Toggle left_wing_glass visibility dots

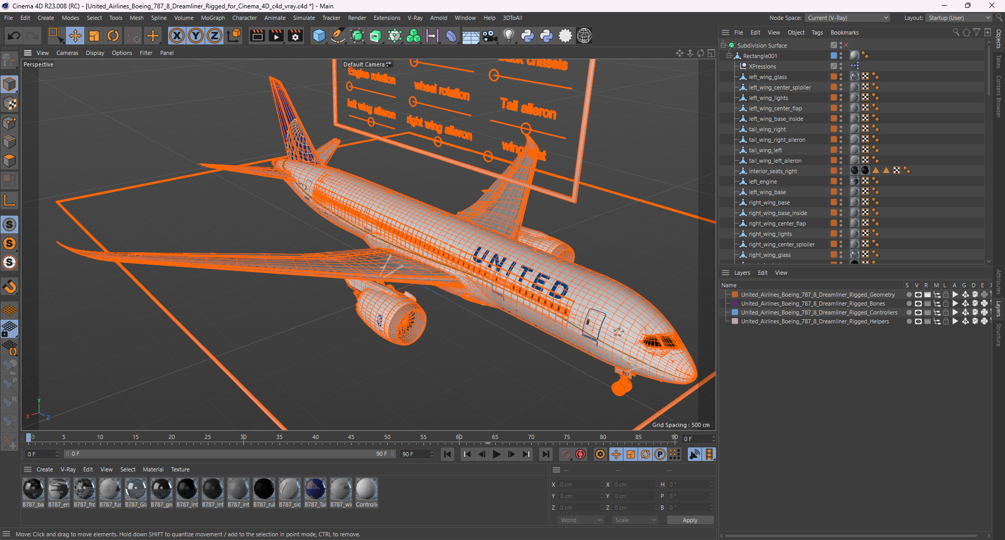[841, 76]
